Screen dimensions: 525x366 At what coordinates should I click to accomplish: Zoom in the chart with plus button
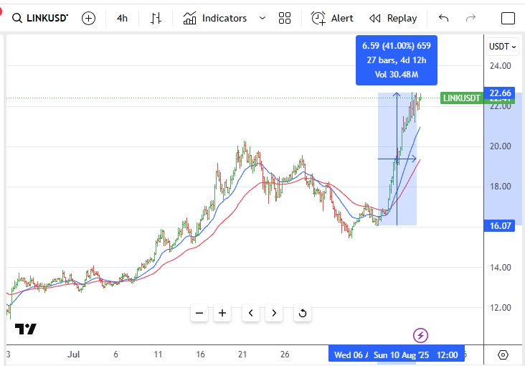pyautogui.click(x=222, y=313)
